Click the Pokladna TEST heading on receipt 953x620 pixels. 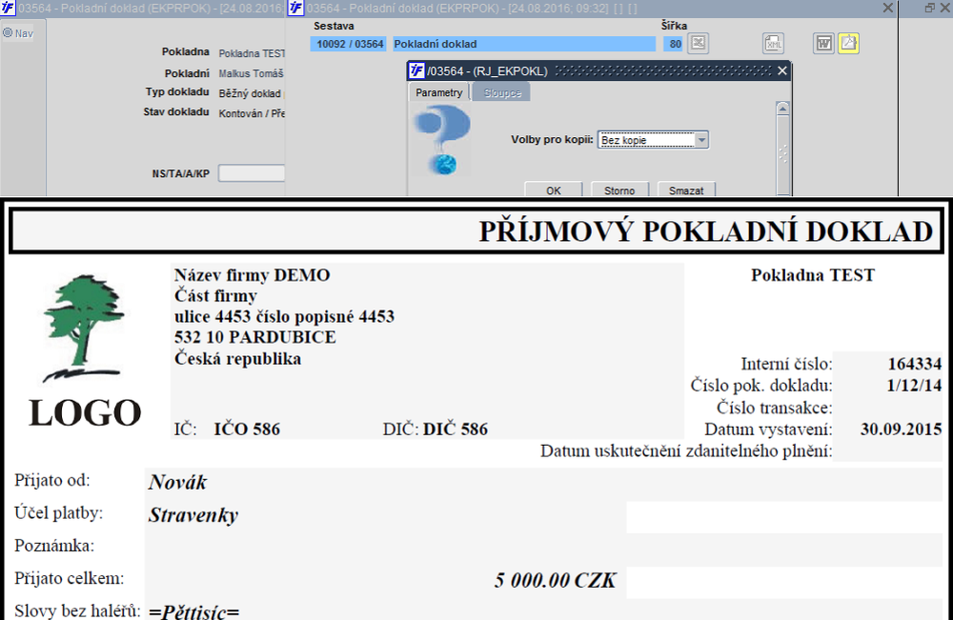(813, 275)
